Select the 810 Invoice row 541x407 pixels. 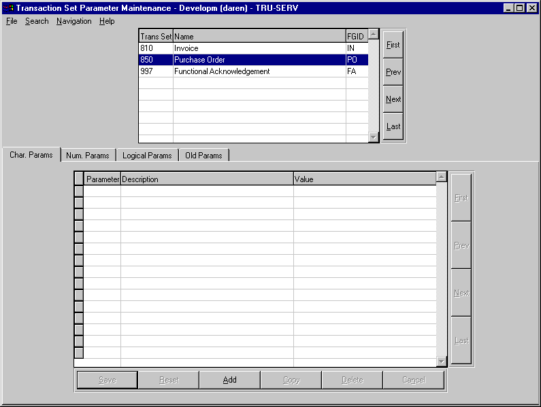point(253,48)
